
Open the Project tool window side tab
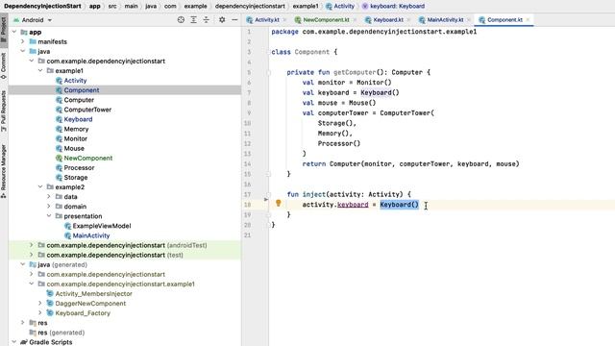click(x=4, y=30)
